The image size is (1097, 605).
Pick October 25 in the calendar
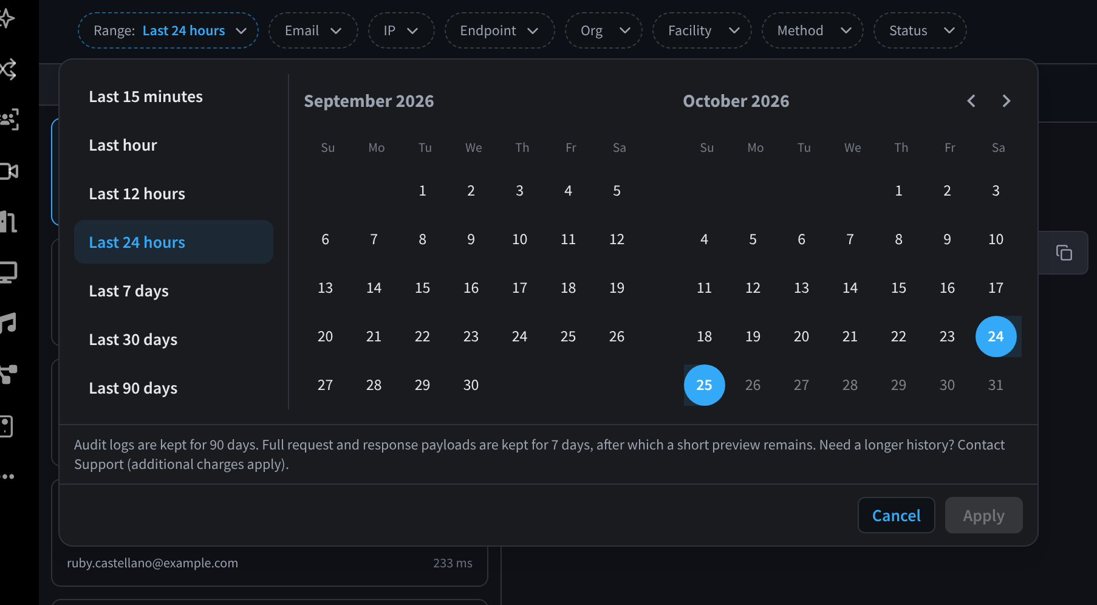(x=704, y=385)
